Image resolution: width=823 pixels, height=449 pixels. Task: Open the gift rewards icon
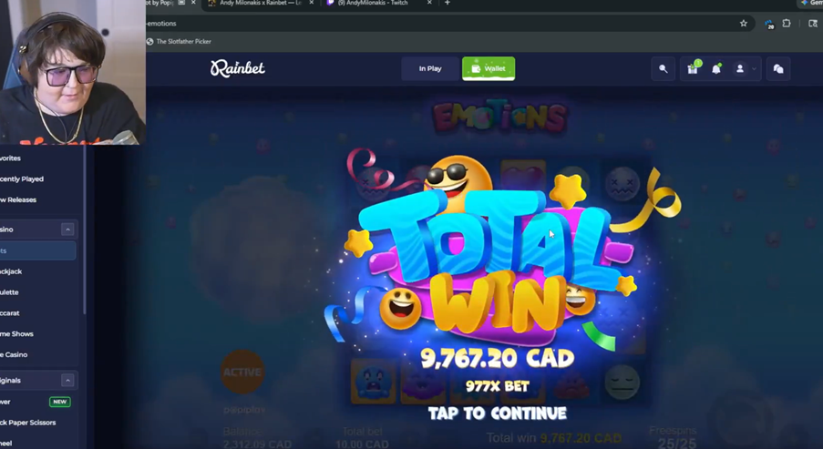pyautogui.click(x=693, y=68)
